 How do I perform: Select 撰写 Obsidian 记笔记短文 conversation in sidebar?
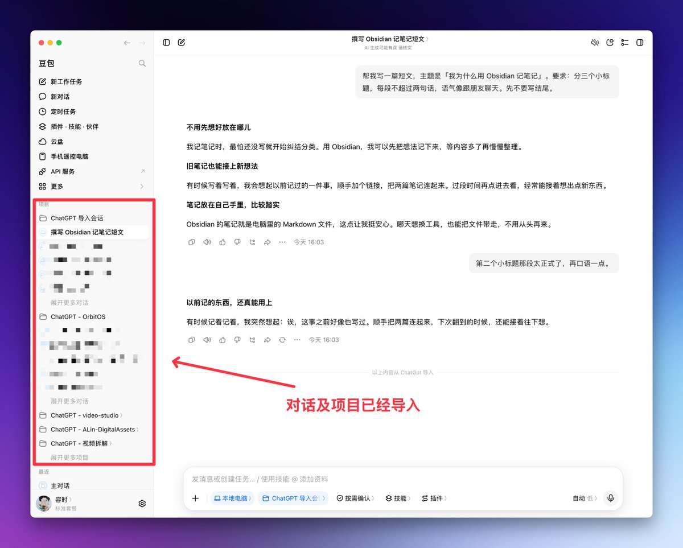(92, 232)
